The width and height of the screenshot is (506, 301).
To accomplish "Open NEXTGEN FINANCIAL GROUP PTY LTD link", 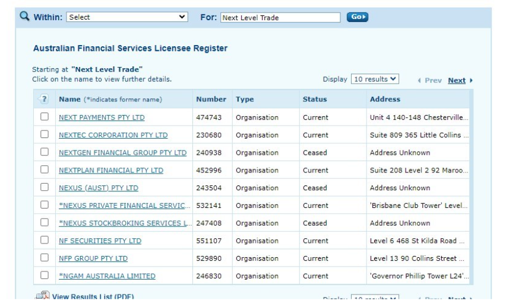I will pos(122,153).
